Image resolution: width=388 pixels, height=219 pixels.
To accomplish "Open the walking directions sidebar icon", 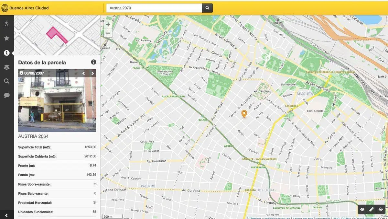I will 7,23.
